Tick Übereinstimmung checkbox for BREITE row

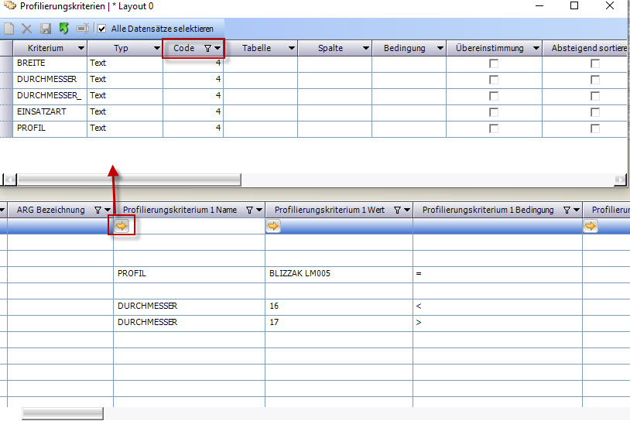pyautogui.click(x=494, y=63)
